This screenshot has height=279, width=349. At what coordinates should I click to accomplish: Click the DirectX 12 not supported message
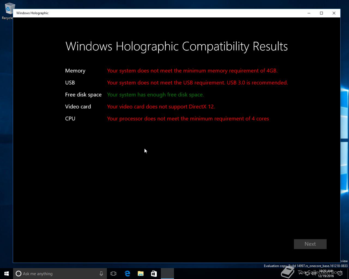[x=161, y=107]
